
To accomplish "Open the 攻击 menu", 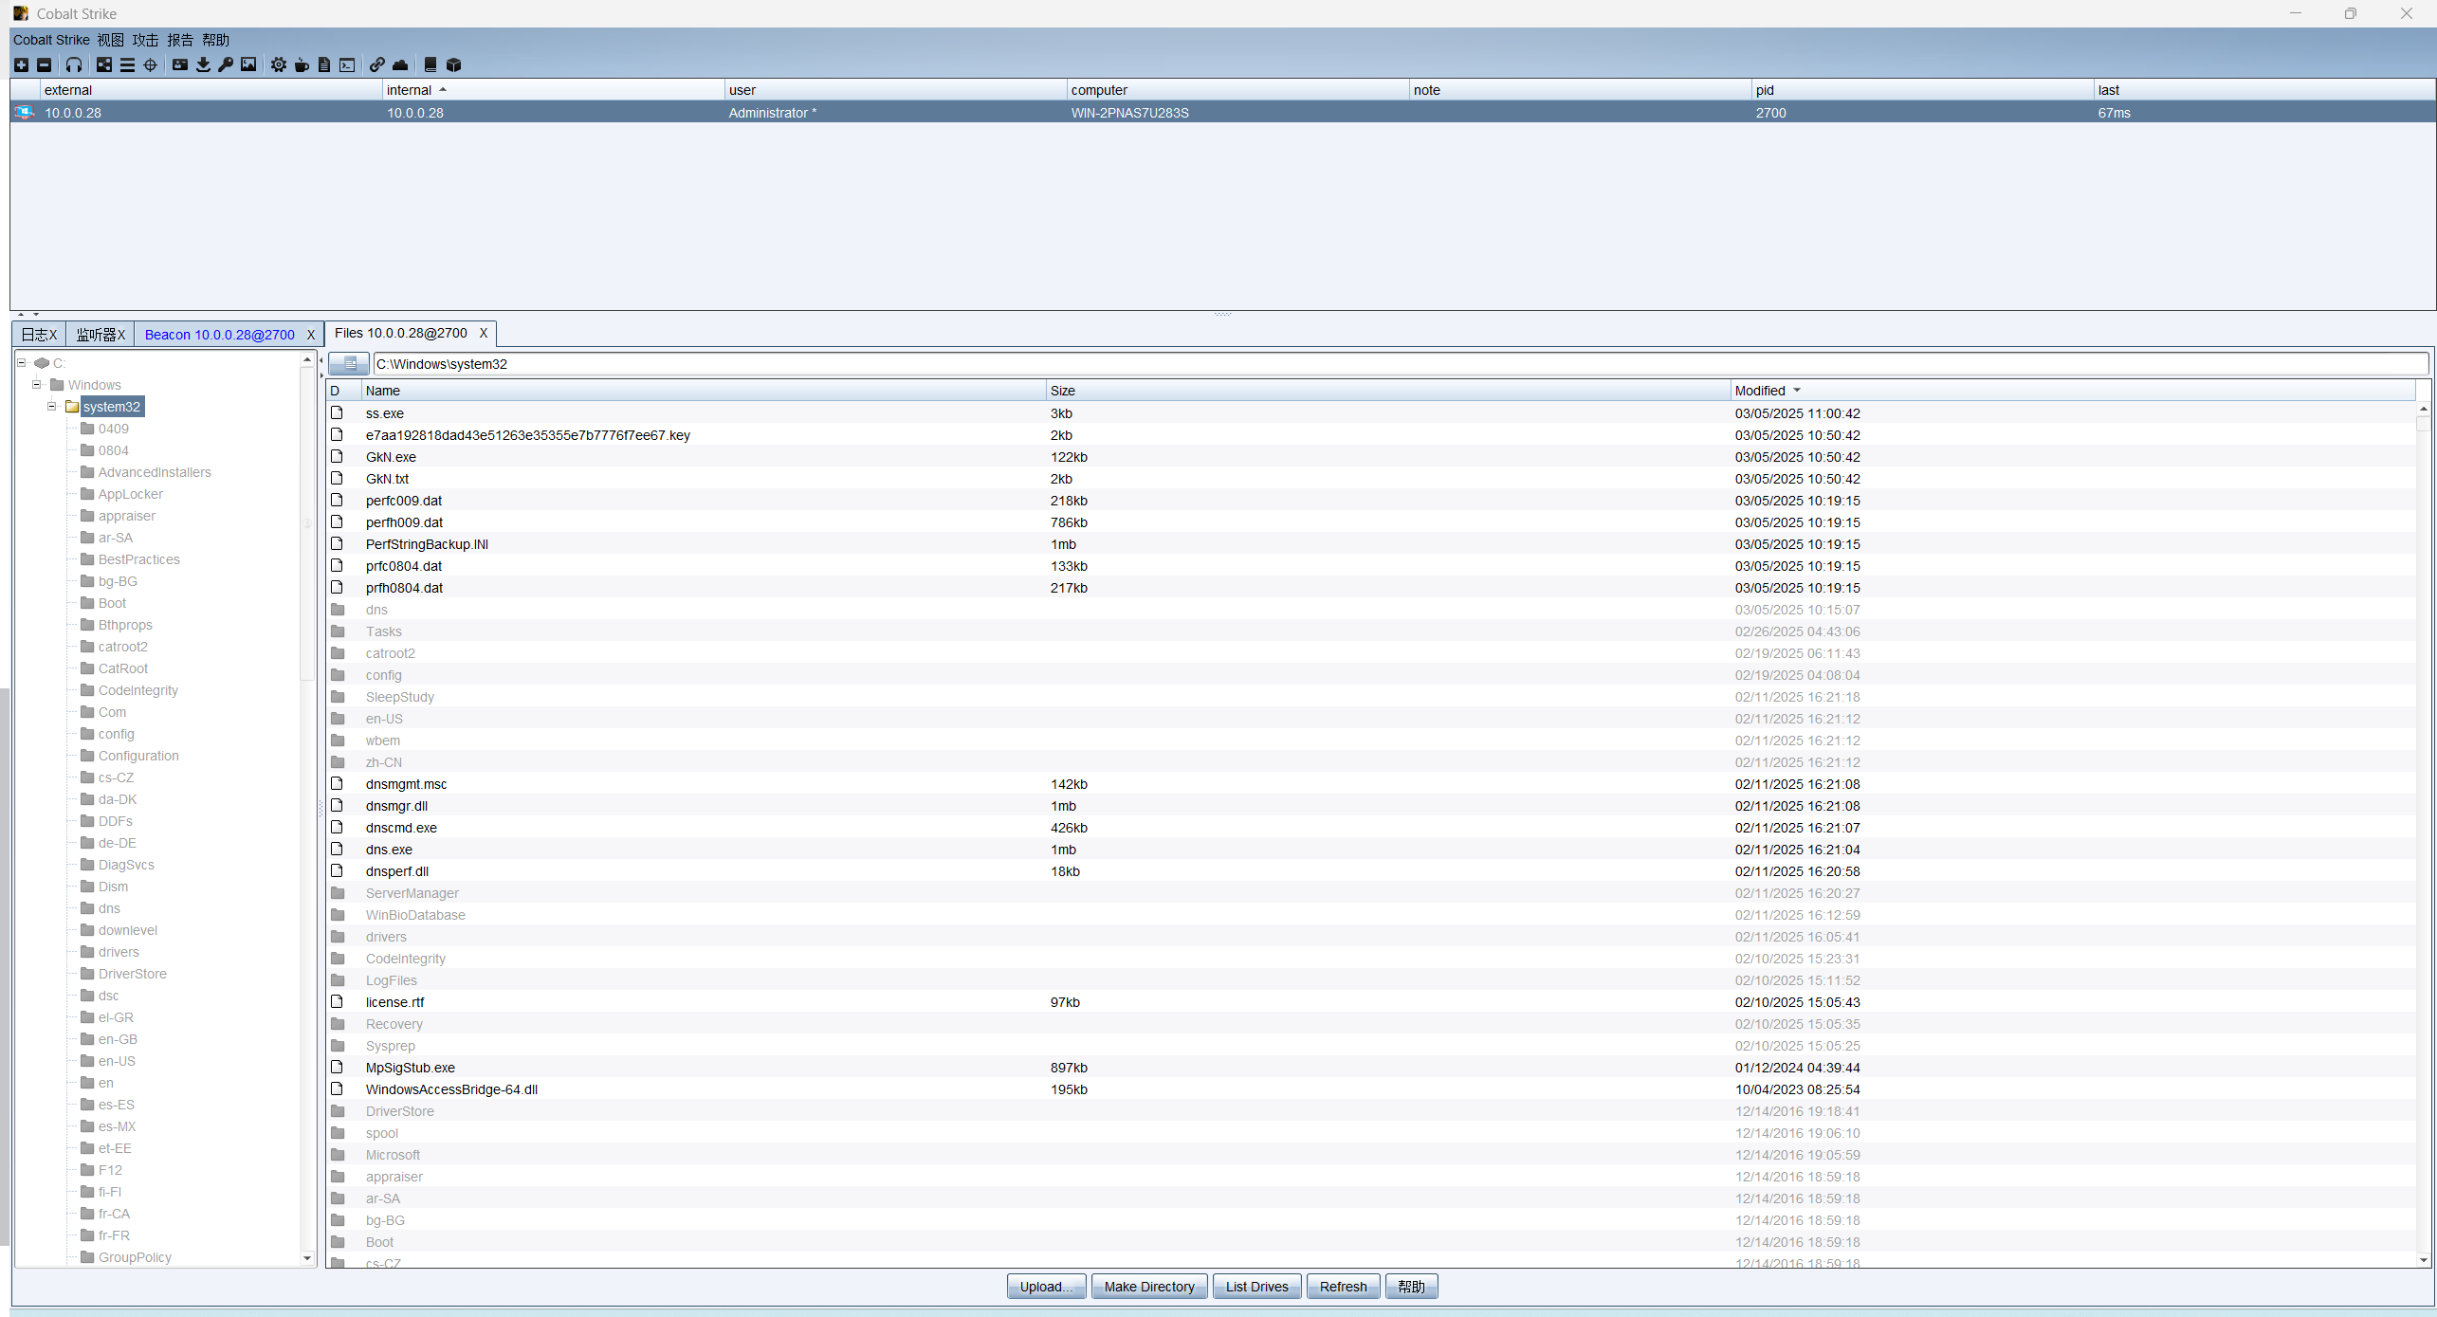I will 145,40.
